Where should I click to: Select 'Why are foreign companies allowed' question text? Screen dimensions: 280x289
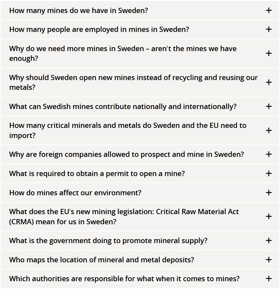[126, 154]
